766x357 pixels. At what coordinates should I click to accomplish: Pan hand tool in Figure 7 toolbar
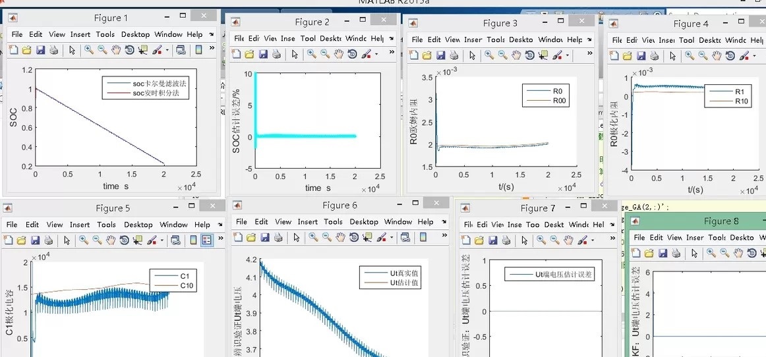568,240
